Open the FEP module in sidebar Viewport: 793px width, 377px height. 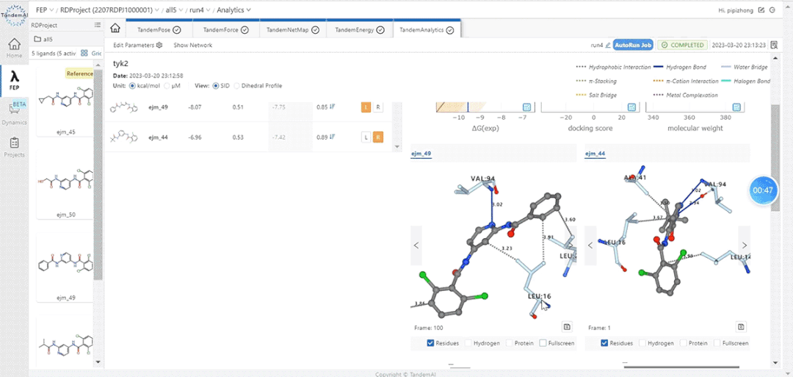point(15,80)
